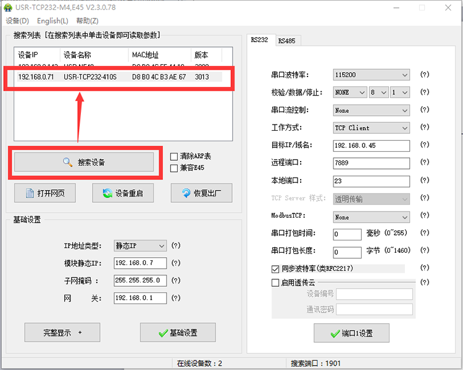Expand the 工作方式 TCP Client dropdown
This screenshot has width=463, height=370.
coord(371,128)
